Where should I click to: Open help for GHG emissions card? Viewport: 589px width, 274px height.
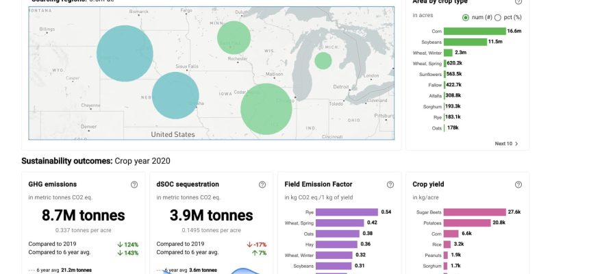pos(134,184)
